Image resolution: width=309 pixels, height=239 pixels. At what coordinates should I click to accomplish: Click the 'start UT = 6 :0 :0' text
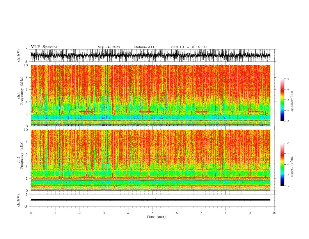188,47
